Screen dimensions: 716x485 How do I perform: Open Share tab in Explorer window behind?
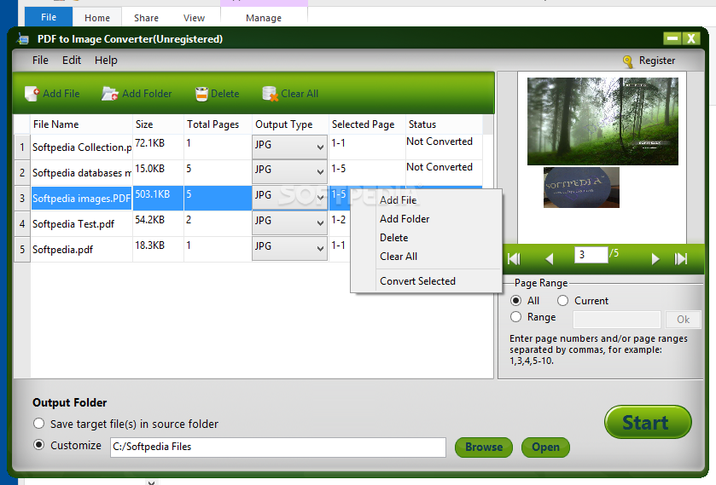tap(146, 18)
